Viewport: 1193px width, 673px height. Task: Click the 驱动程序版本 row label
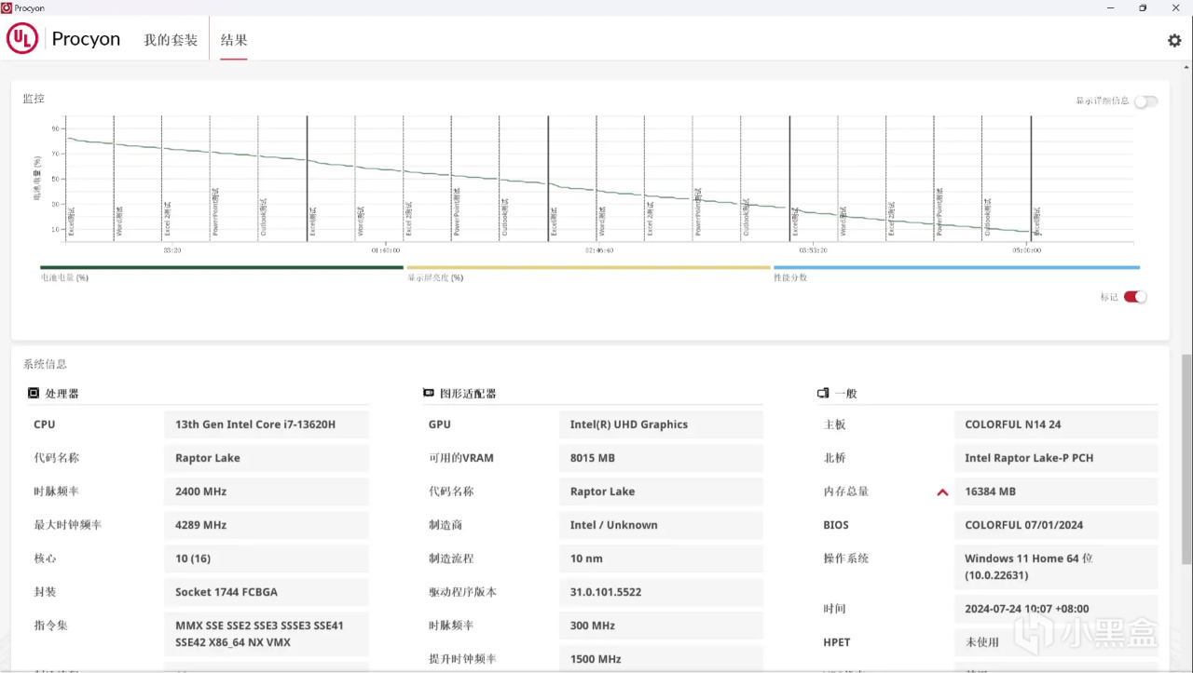tap(462, 592)
